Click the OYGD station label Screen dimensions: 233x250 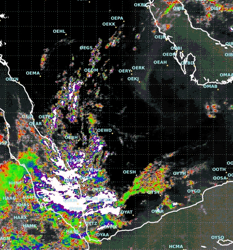coord(194,191)
